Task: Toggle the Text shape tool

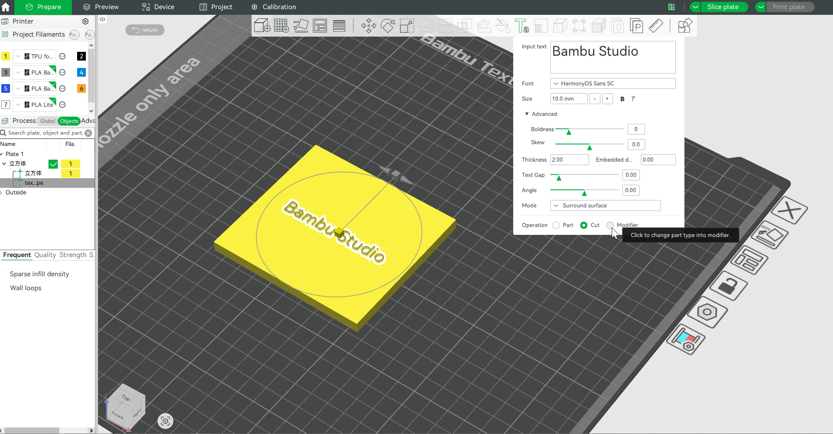Action: [521, 26]
